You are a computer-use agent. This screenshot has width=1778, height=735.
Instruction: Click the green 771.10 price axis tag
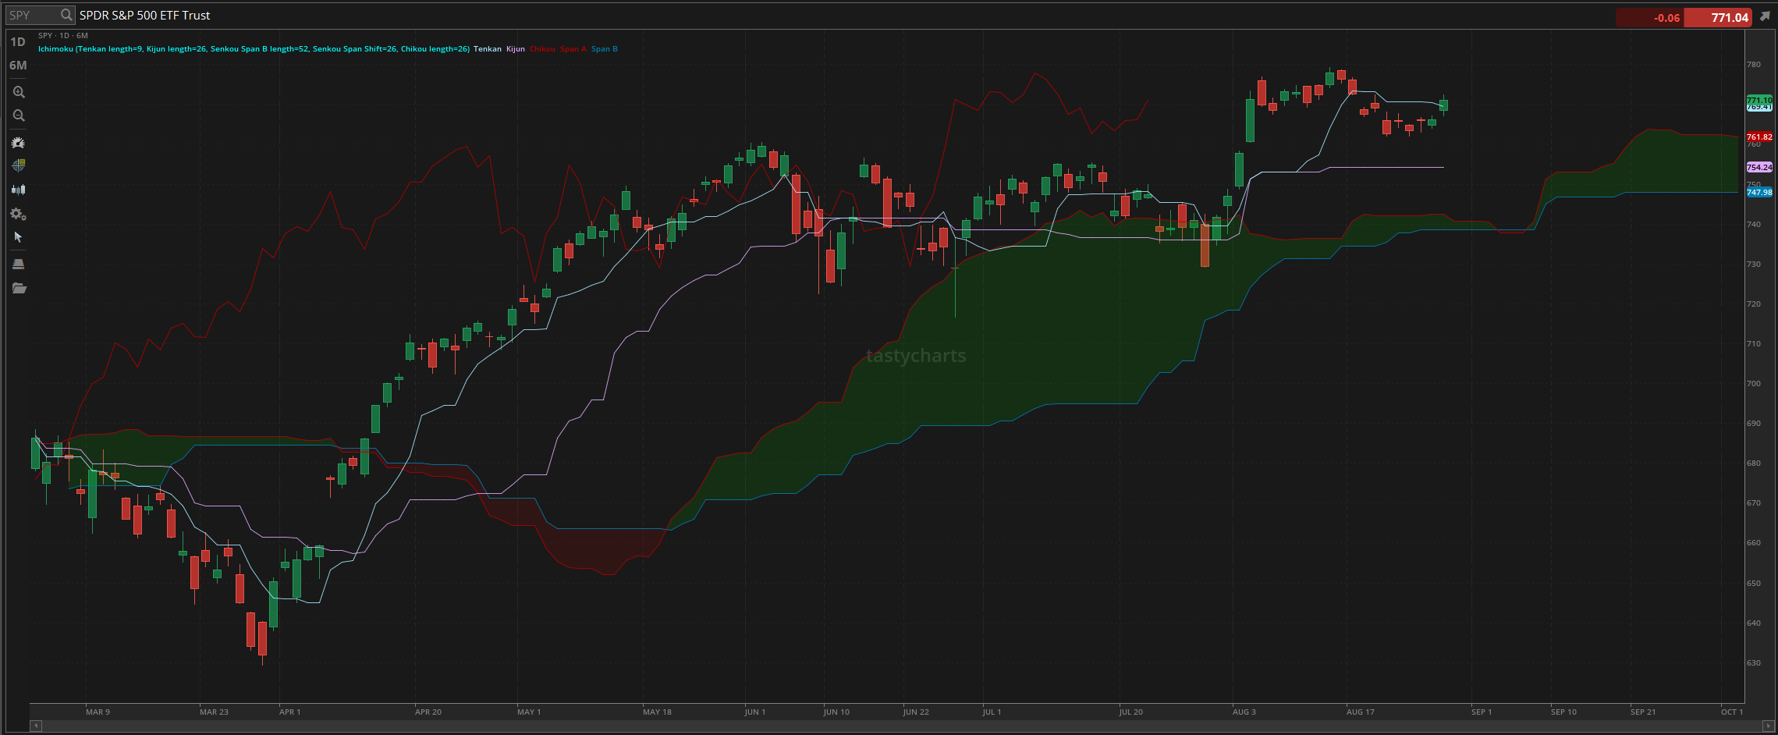pos(1759,100)
